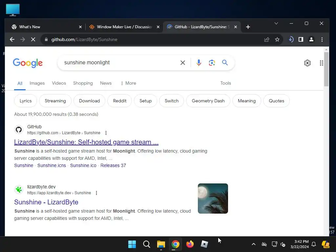
Task: Go back with the browser back arrow
Action: [12, 39]
